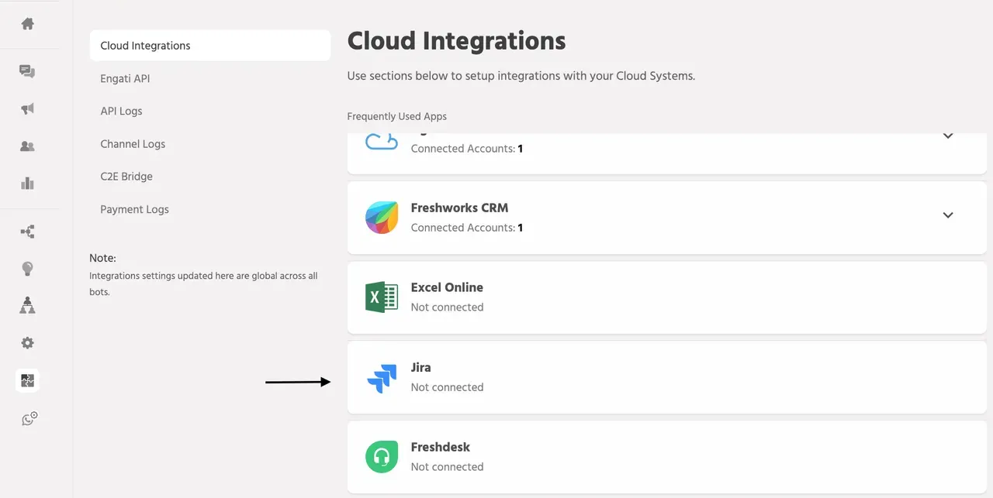Open the flow nodes icon in sidebar

(27, 232)
